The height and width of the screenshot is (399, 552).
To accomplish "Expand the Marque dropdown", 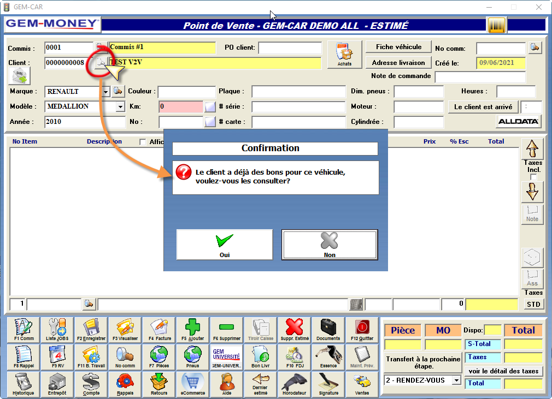I will coord(105,92).
